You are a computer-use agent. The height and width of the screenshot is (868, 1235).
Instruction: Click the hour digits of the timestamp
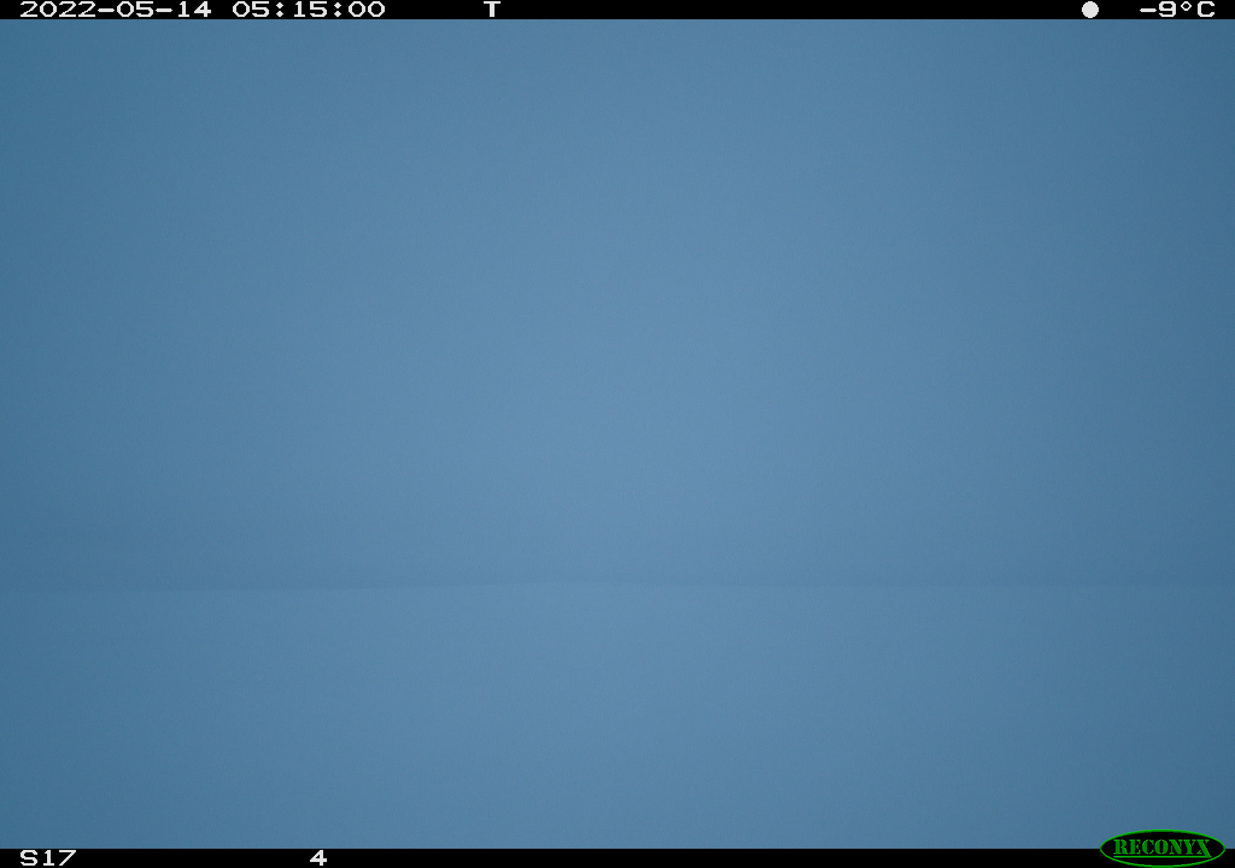click(x=250, y=10)
